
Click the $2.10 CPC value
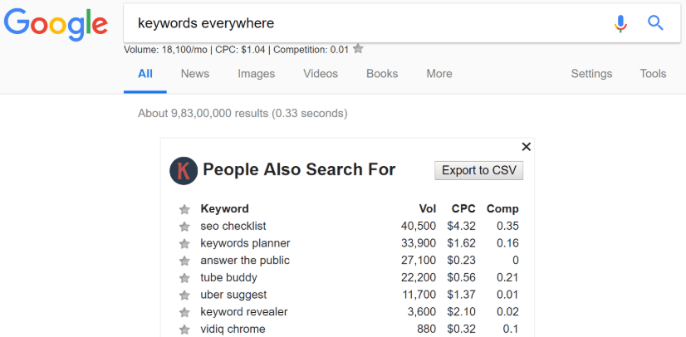pyautogui.click(x=461, y=311)
